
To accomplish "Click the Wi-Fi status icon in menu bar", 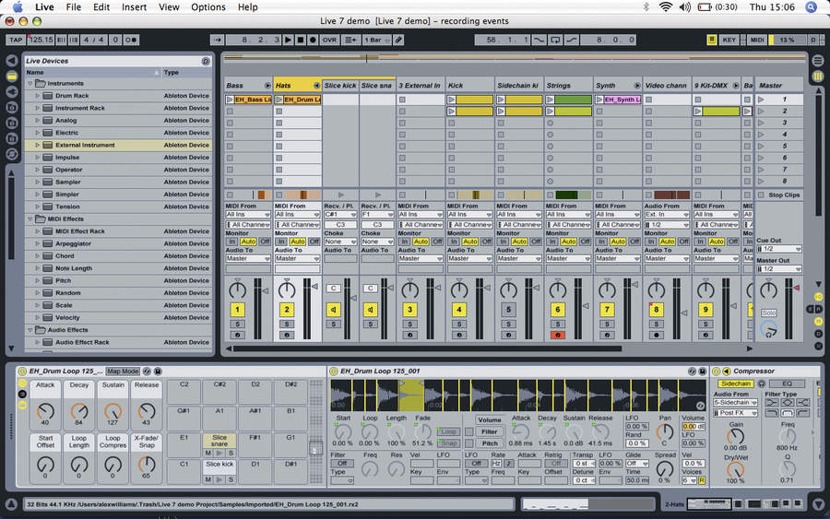I will tap(665, 6).
